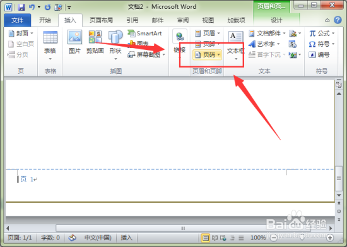Open the Table (表格) insert button

[x=50, y=45]
